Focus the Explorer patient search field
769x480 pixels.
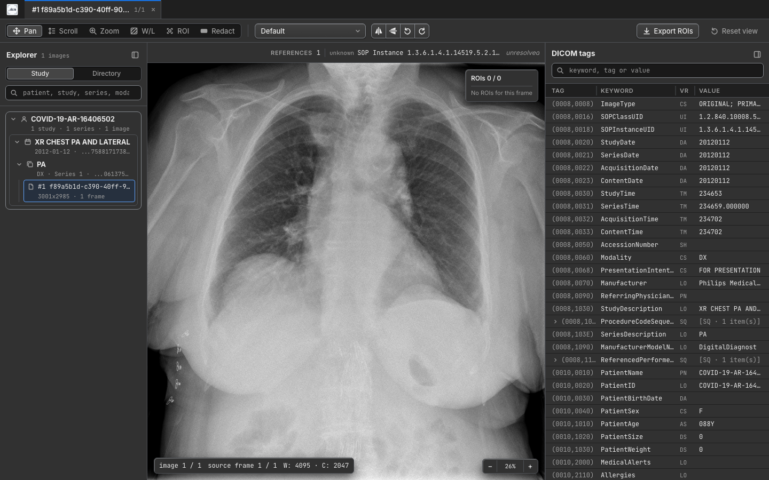tap(74, 93)
